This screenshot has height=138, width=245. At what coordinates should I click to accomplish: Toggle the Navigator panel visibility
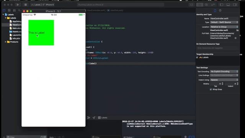pyautogui.click(x=222, y=5)
